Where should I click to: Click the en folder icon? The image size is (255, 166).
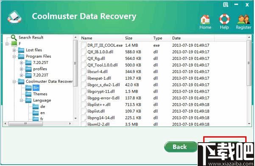point(36,113)
